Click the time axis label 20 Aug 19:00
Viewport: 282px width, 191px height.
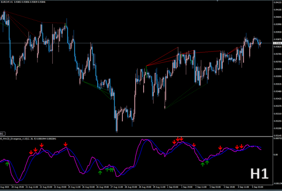pos(18,187)
